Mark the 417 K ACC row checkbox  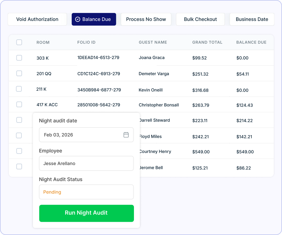(19, 104)
